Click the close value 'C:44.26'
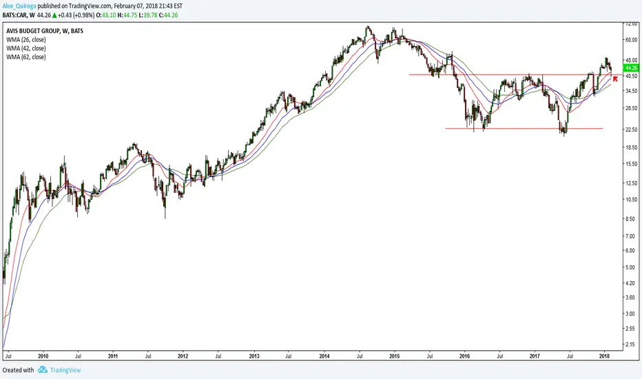Screen dimensions: 642x379 (x=168, y=15)
